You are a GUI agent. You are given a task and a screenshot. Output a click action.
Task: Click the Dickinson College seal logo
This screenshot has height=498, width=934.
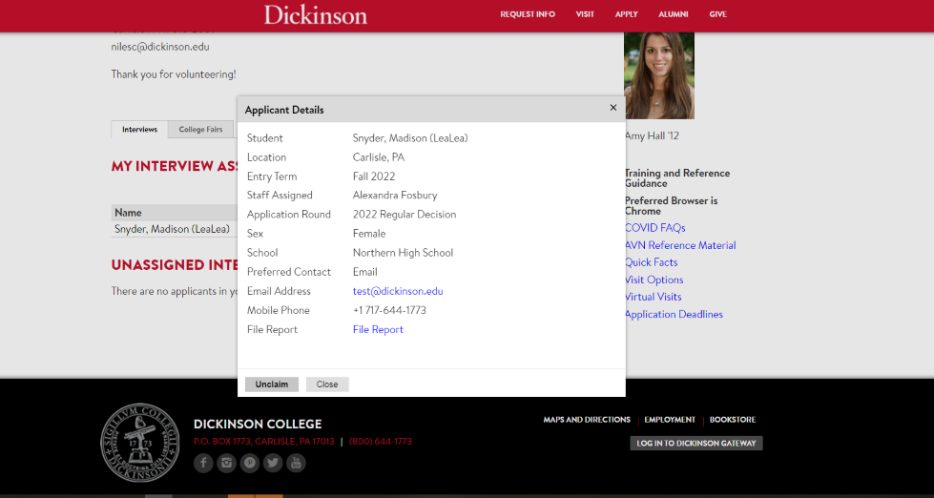pyautogui.click(x=140, y=443)
